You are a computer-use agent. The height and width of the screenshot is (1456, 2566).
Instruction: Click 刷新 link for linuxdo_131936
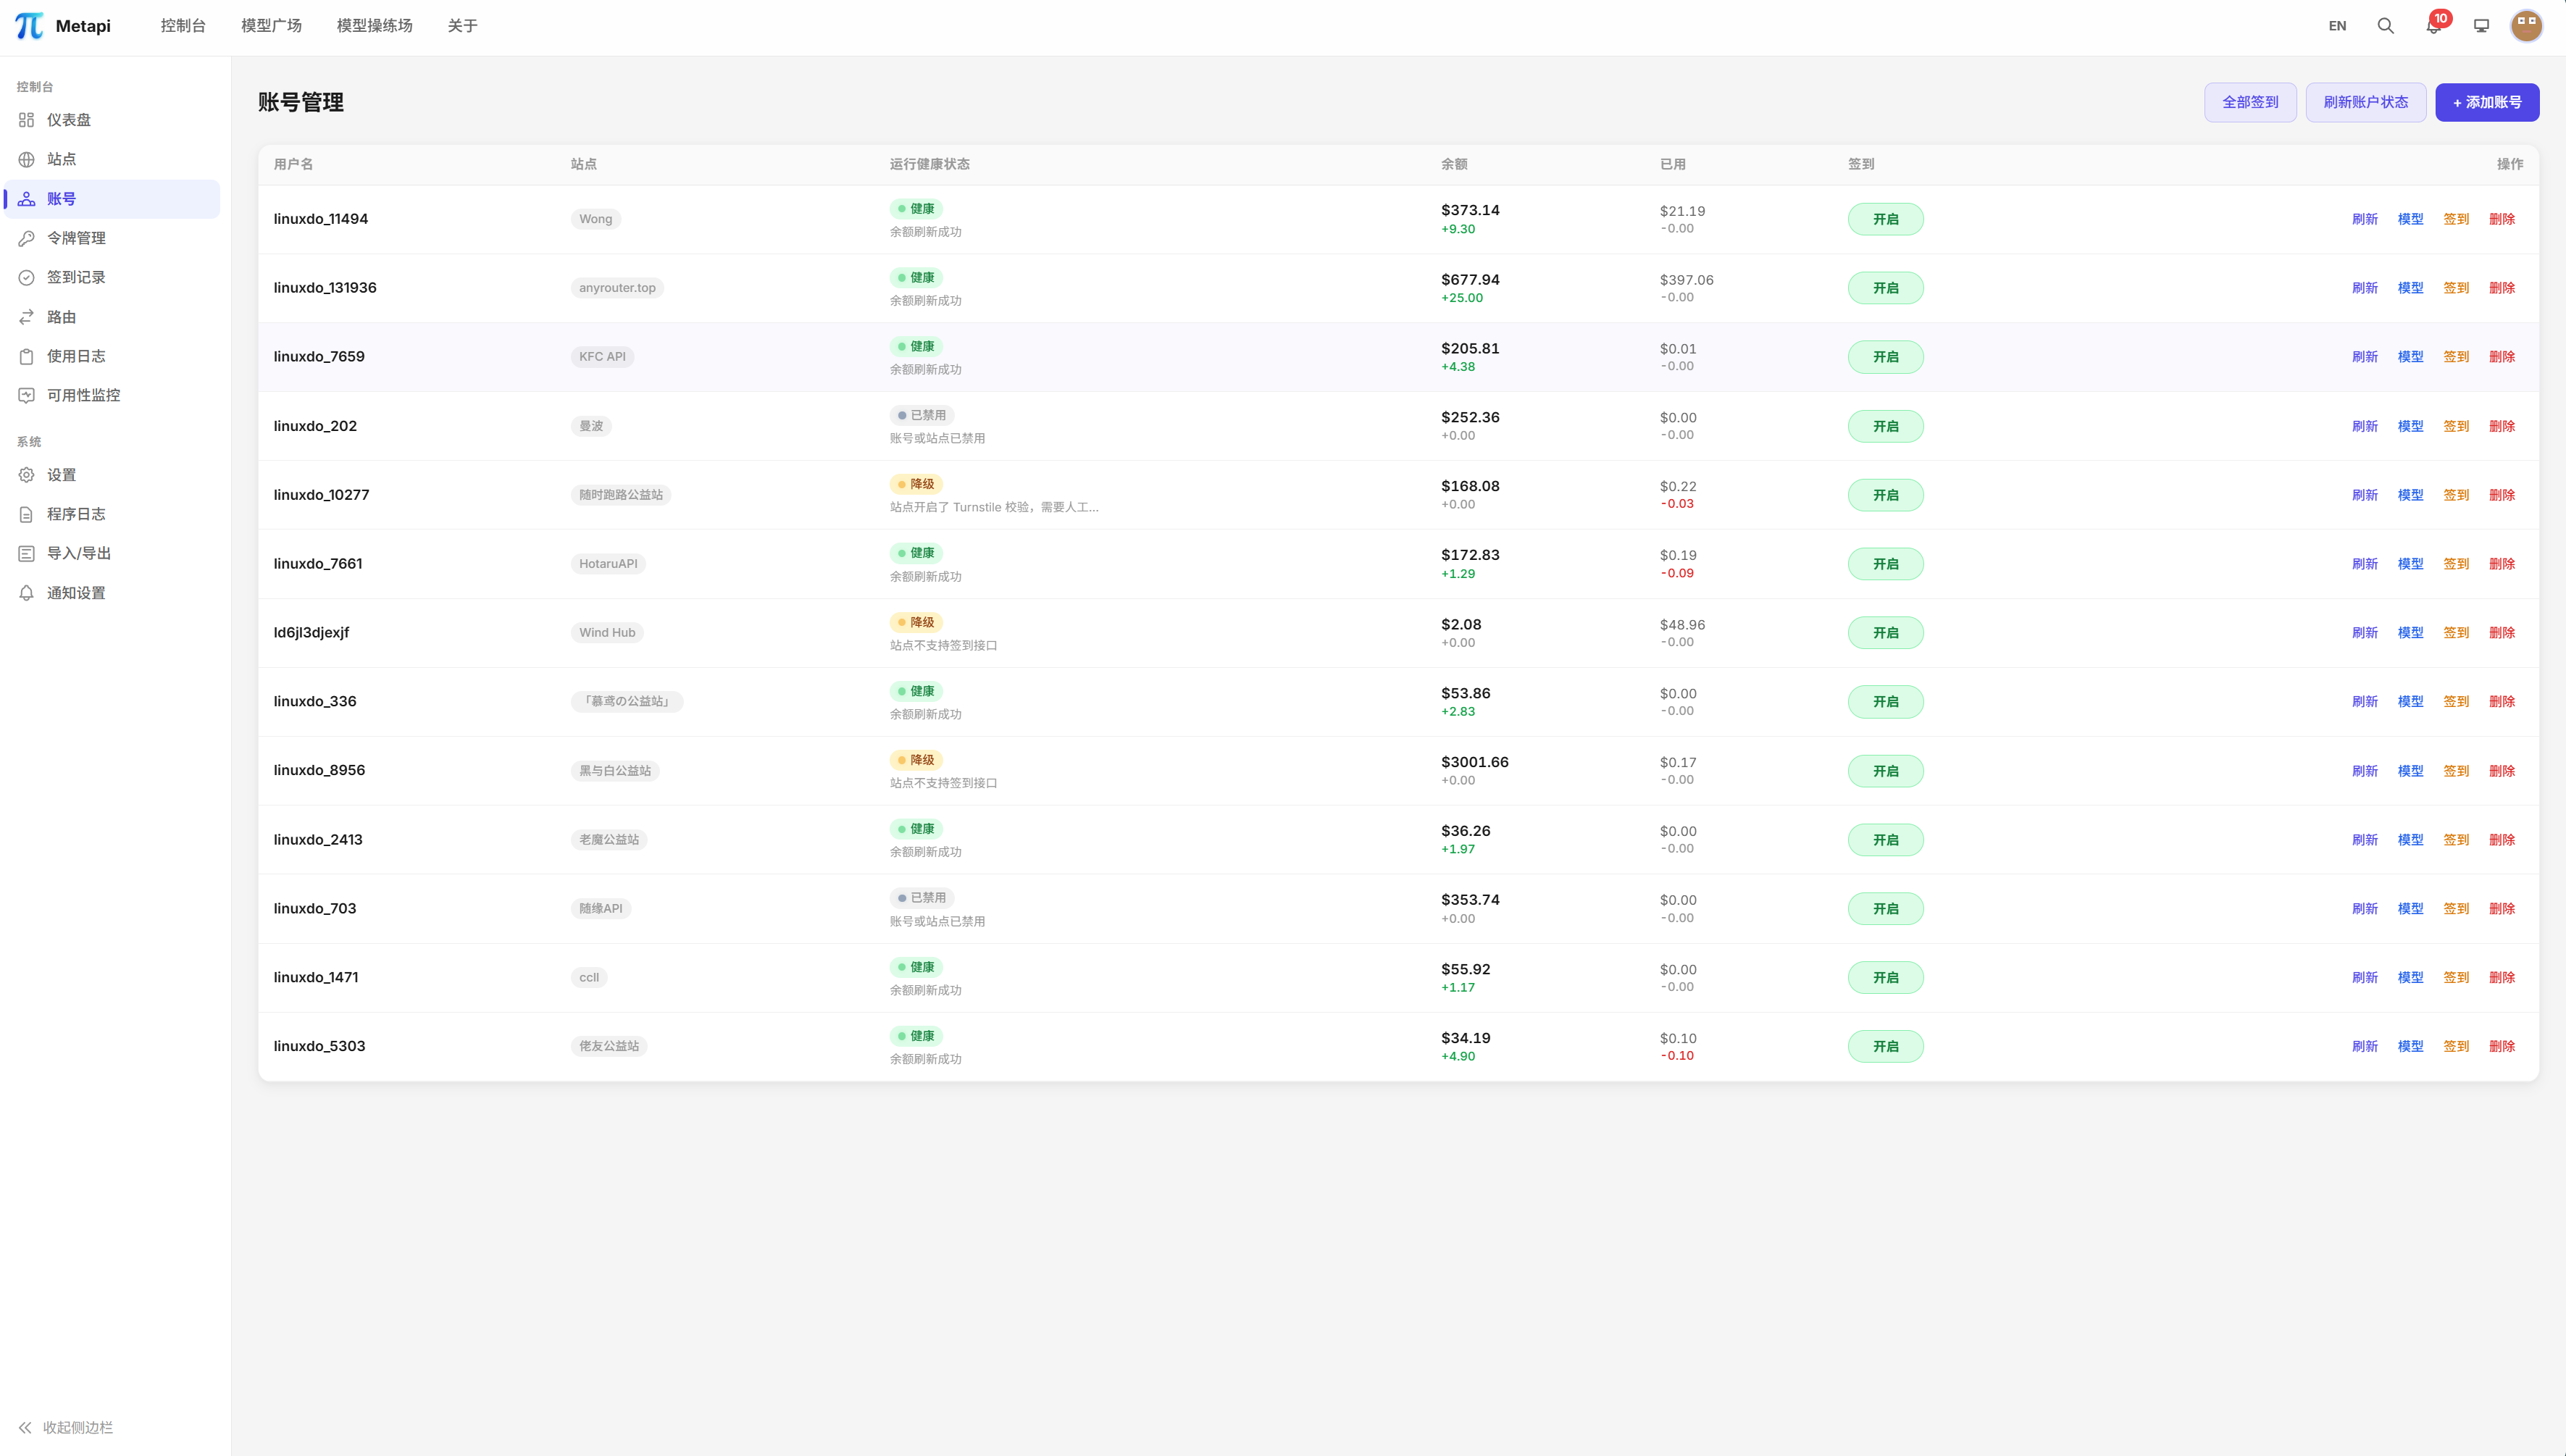2365,287
